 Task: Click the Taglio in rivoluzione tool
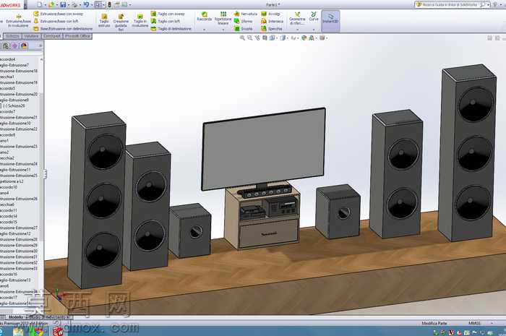click(x=140, y=20)
